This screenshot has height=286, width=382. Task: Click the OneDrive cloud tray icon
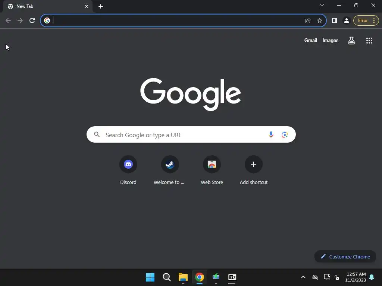[x=315, y=277]
